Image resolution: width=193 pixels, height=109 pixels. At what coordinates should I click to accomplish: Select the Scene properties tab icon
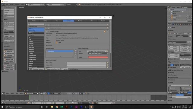coord(177,24)
